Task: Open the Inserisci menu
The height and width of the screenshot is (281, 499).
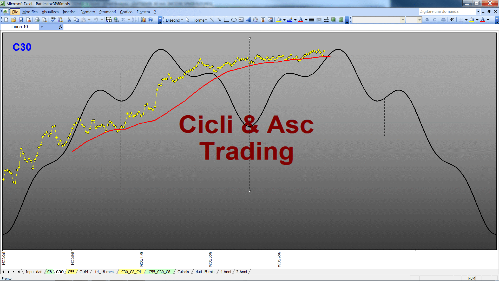Action: tap(69, 12)
